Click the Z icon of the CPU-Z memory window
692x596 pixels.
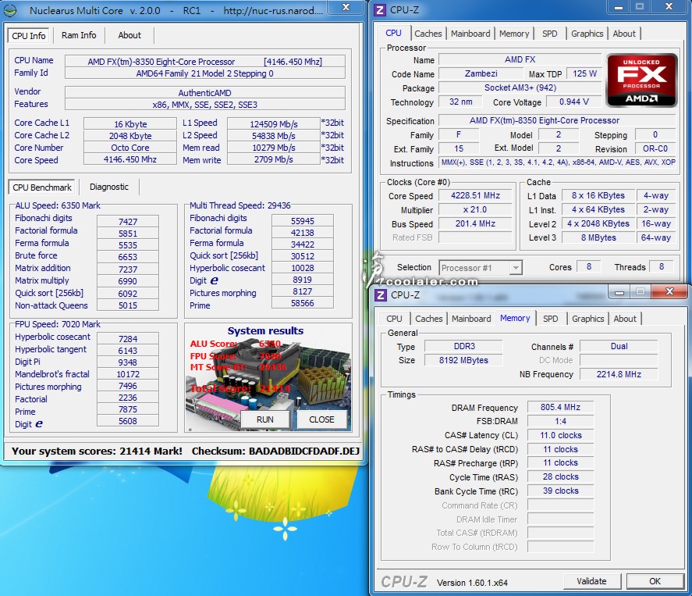[381, 295]
